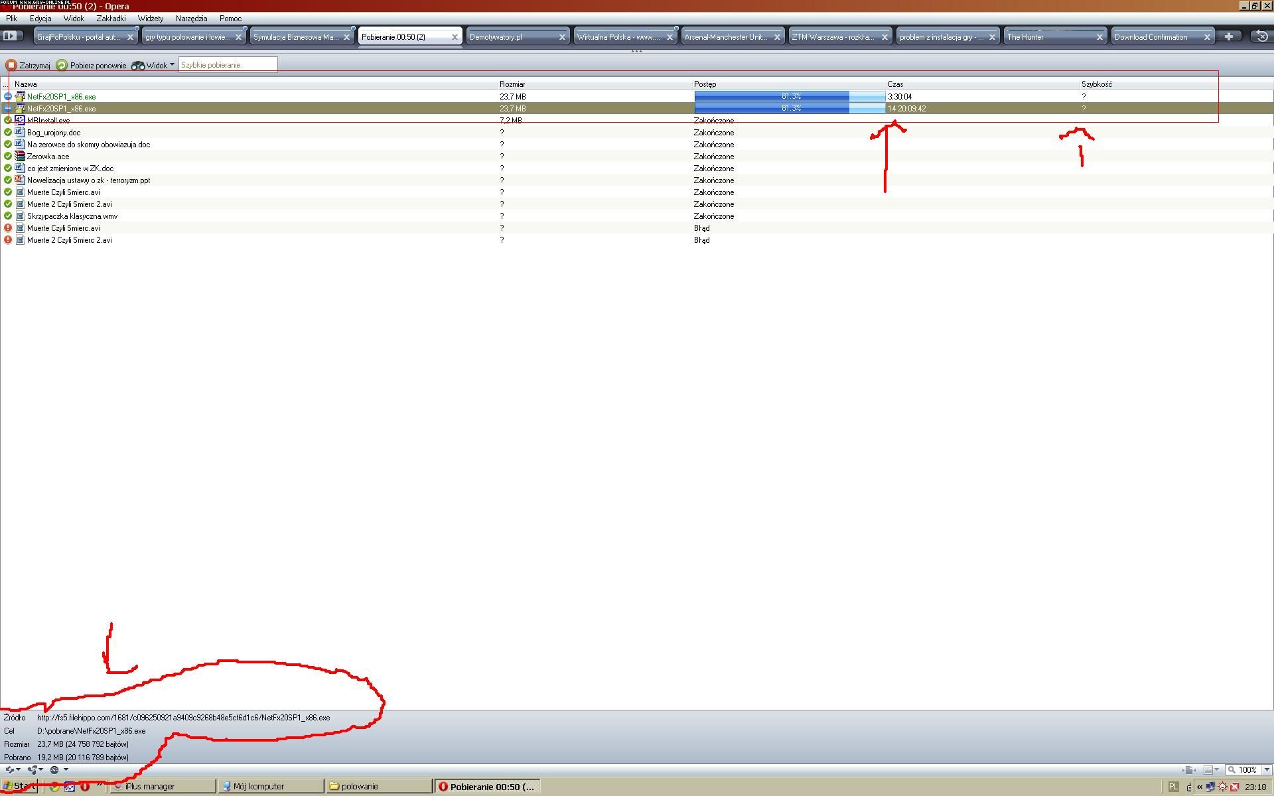Sort downloads by Szybkość column header
This screenshot has height=796, width=1274.
pos(1097,84)
